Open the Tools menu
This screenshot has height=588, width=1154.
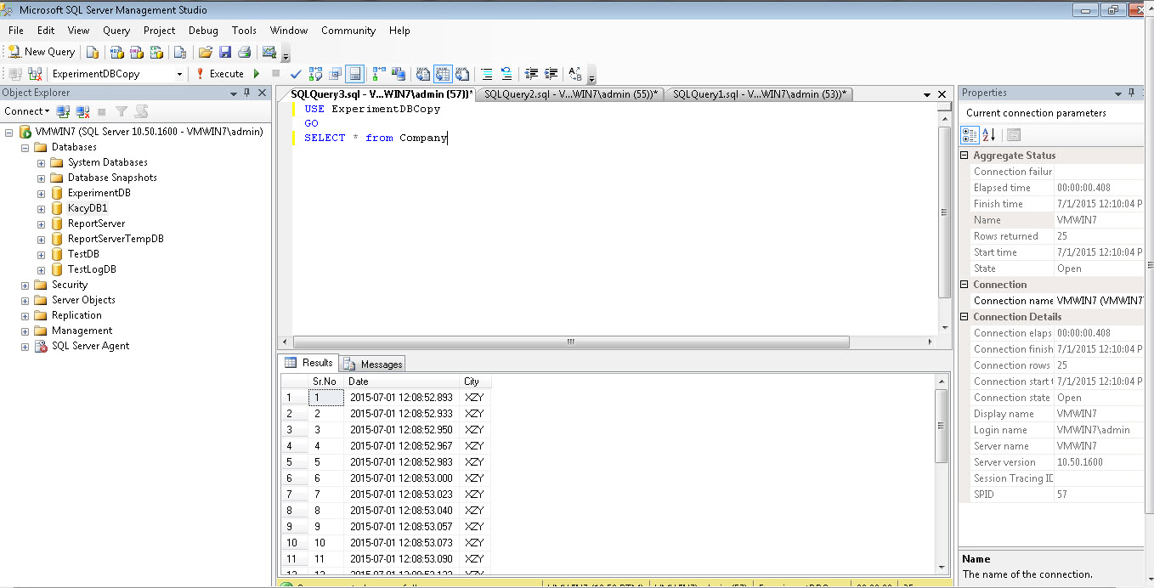pyautogui.click(x=244, y=31)
